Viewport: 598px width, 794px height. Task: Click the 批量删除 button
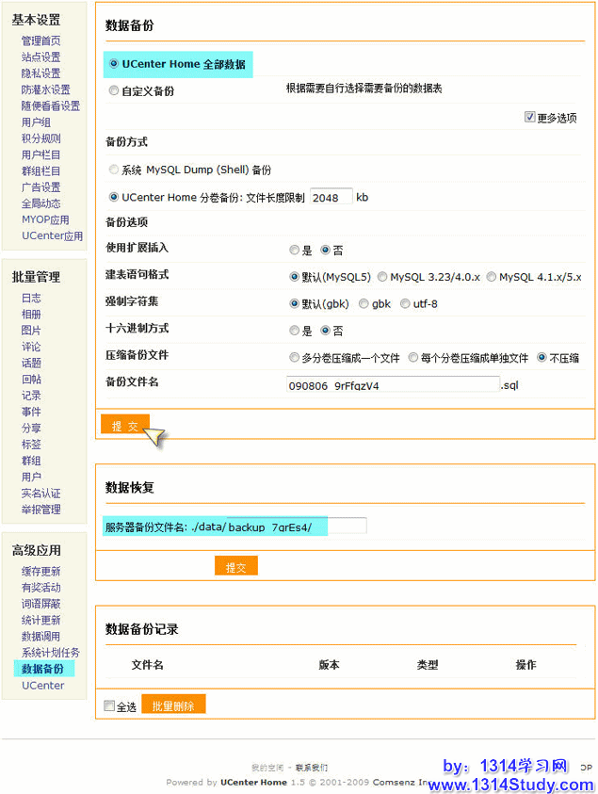pos(173,705)
